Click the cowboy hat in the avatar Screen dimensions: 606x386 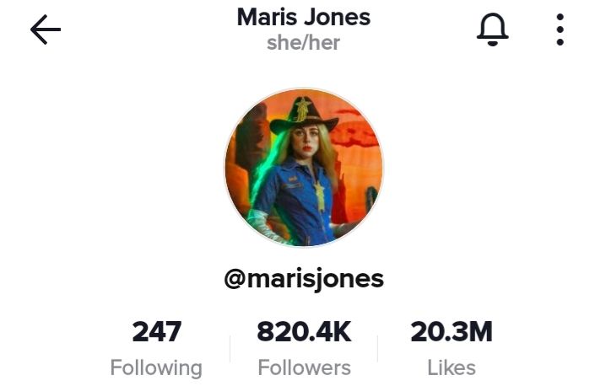pos(304,116)
